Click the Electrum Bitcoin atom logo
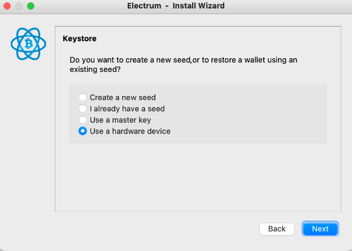 (x=28, y=44)
